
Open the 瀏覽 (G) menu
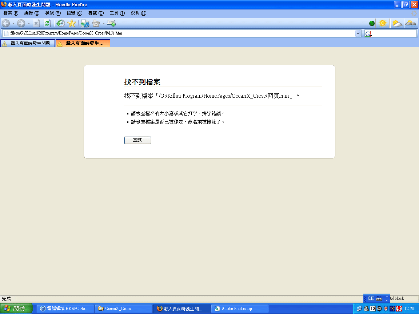pos(74,13)
